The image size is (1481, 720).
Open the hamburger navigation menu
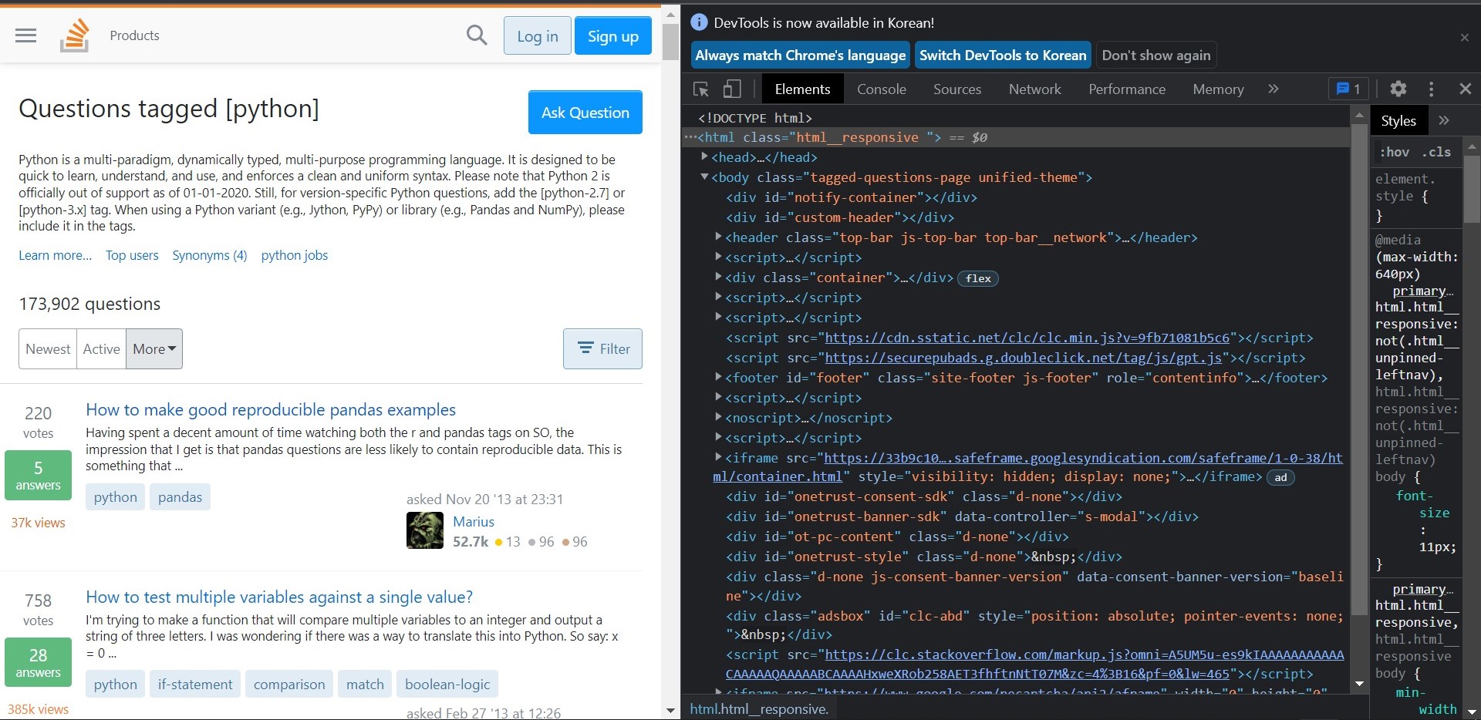(x=25, y=35)
